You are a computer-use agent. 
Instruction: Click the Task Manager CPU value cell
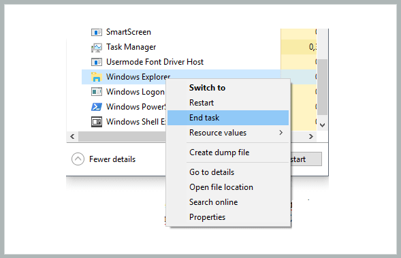tap(299, 47)
